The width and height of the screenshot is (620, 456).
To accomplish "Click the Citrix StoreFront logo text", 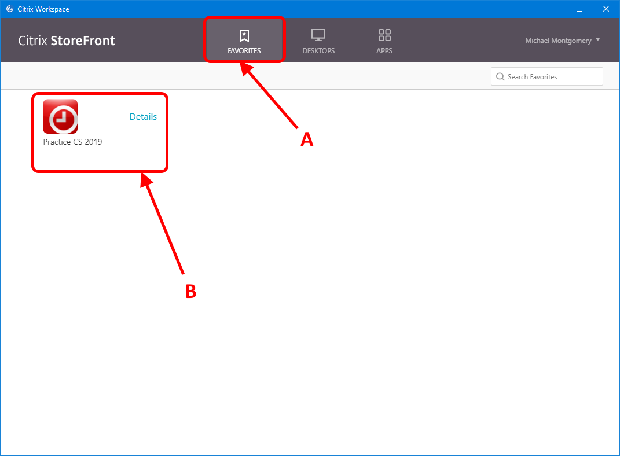I will [67, 41].
